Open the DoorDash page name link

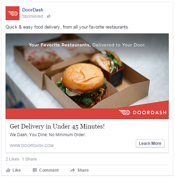click(33, 10)
